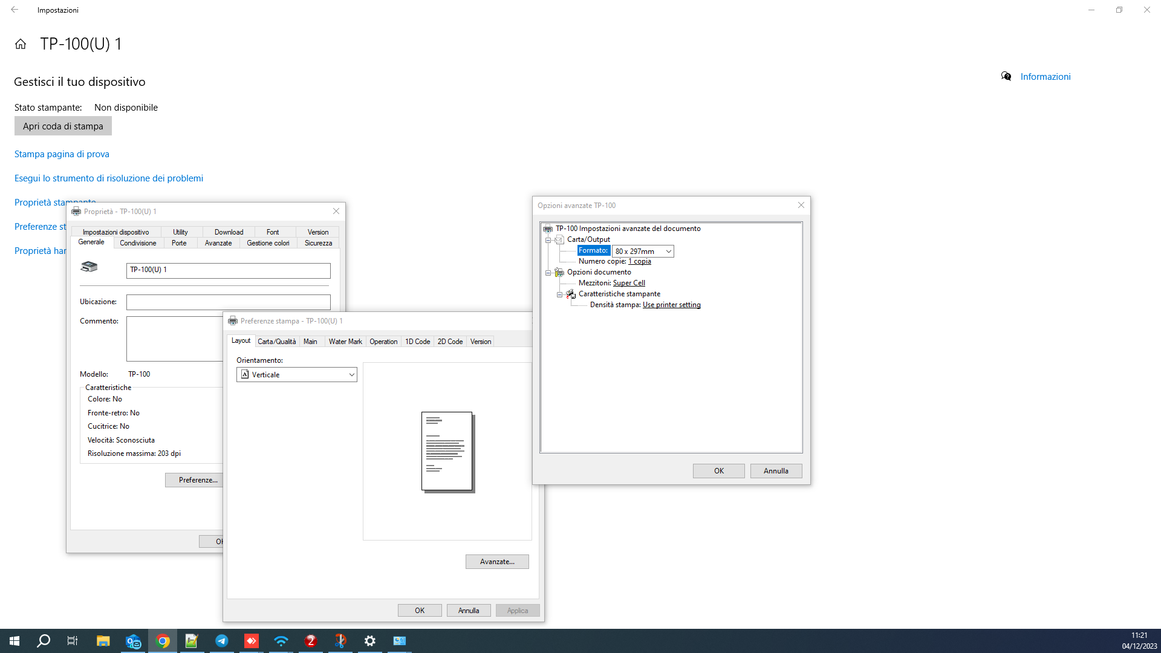This screenshot has height=653, width=1161.
Task: Open AnyDesk from the taskbar
Action: 252,641
